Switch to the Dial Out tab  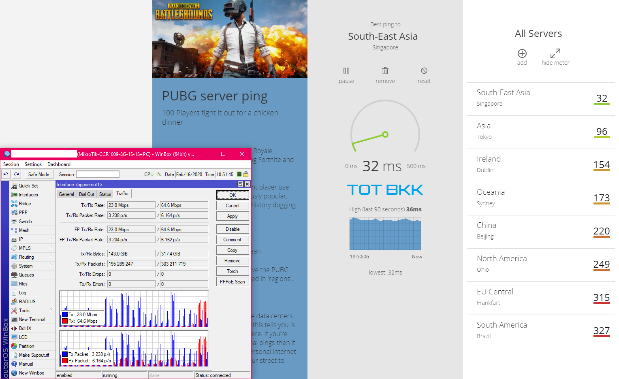86,194
